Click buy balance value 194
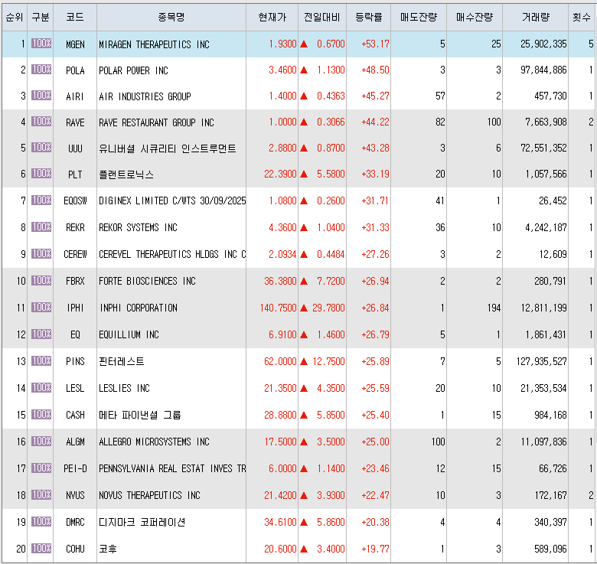Screen dimensions: 597x564 494,308
